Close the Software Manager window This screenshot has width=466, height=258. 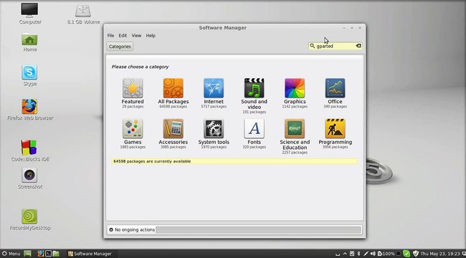[360, 28]
